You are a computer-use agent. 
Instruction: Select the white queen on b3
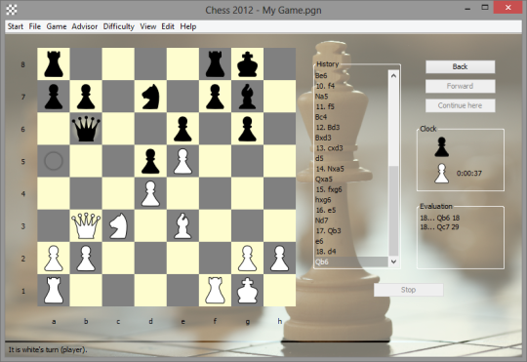pyautogui.click(x=86, y=225)
